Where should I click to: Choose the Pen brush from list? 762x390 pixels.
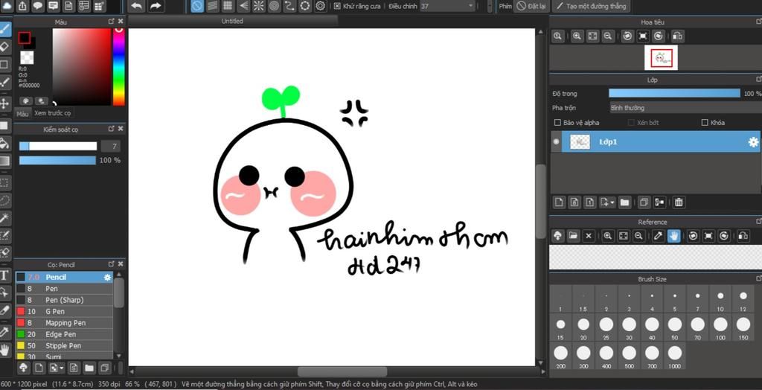64,288
